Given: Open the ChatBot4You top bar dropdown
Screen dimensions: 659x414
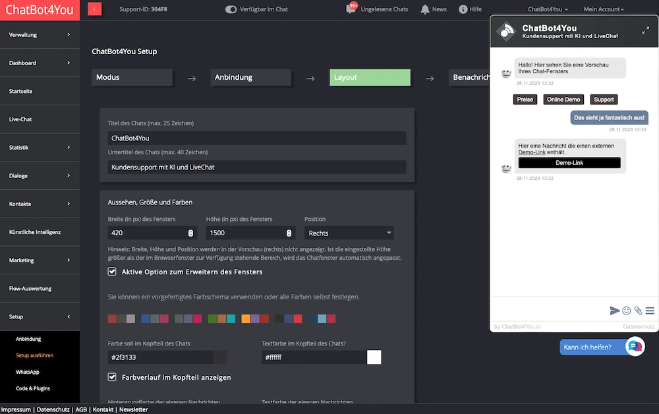Looking at the screenshot, I should tap(548, 9).
